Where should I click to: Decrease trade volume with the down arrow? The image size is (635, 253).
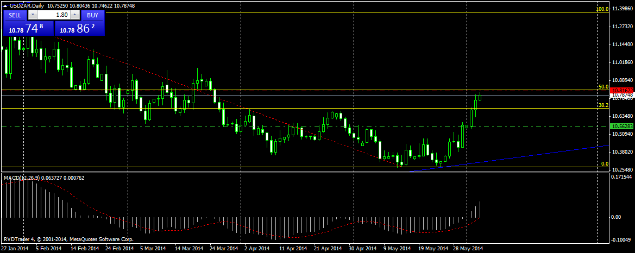click(33, 15)
